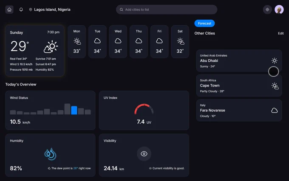The height and width of the screenshot is (181, 289).
Task: Click the tallest gray wind bar
Action: 67,109
